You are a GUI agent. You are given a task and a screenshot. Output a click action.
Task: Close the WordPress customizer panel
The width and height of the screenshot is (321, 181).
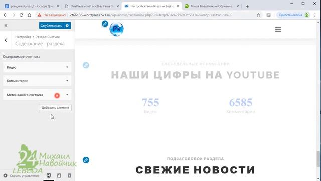click(x=6, y=26)
